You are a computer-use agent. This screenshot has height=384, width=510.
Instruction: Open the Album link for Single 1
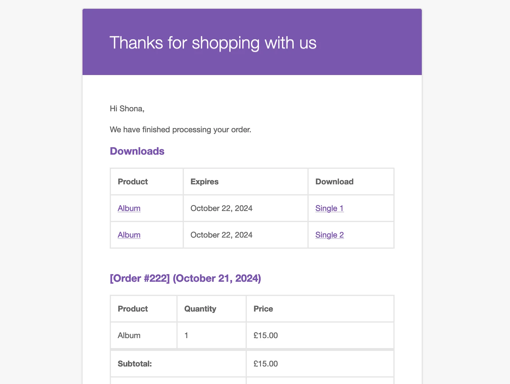click(x=129, y=208)
